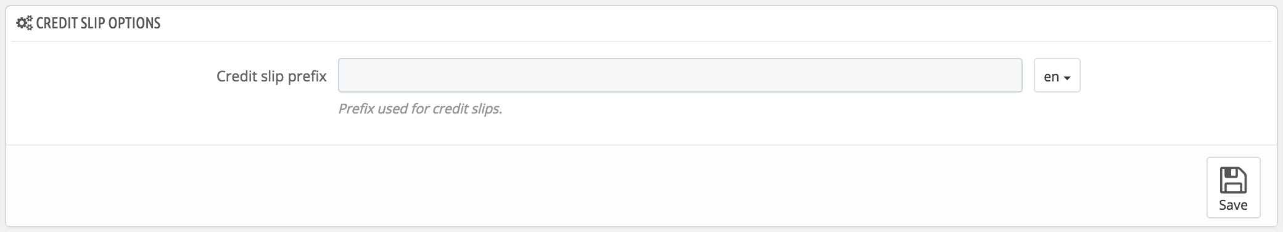Click the word CREDIT in panel heading
This screenshot has height=232, width=1283.
[x=57, y=23]
